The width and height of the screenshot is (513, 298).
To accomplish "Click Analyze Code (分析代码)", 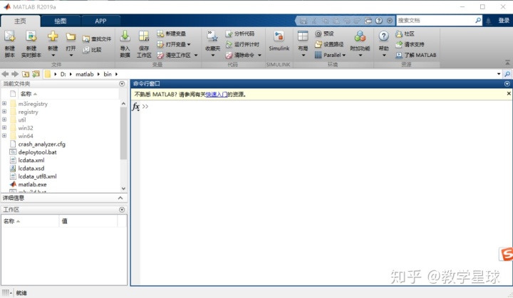I will [240, 33].
